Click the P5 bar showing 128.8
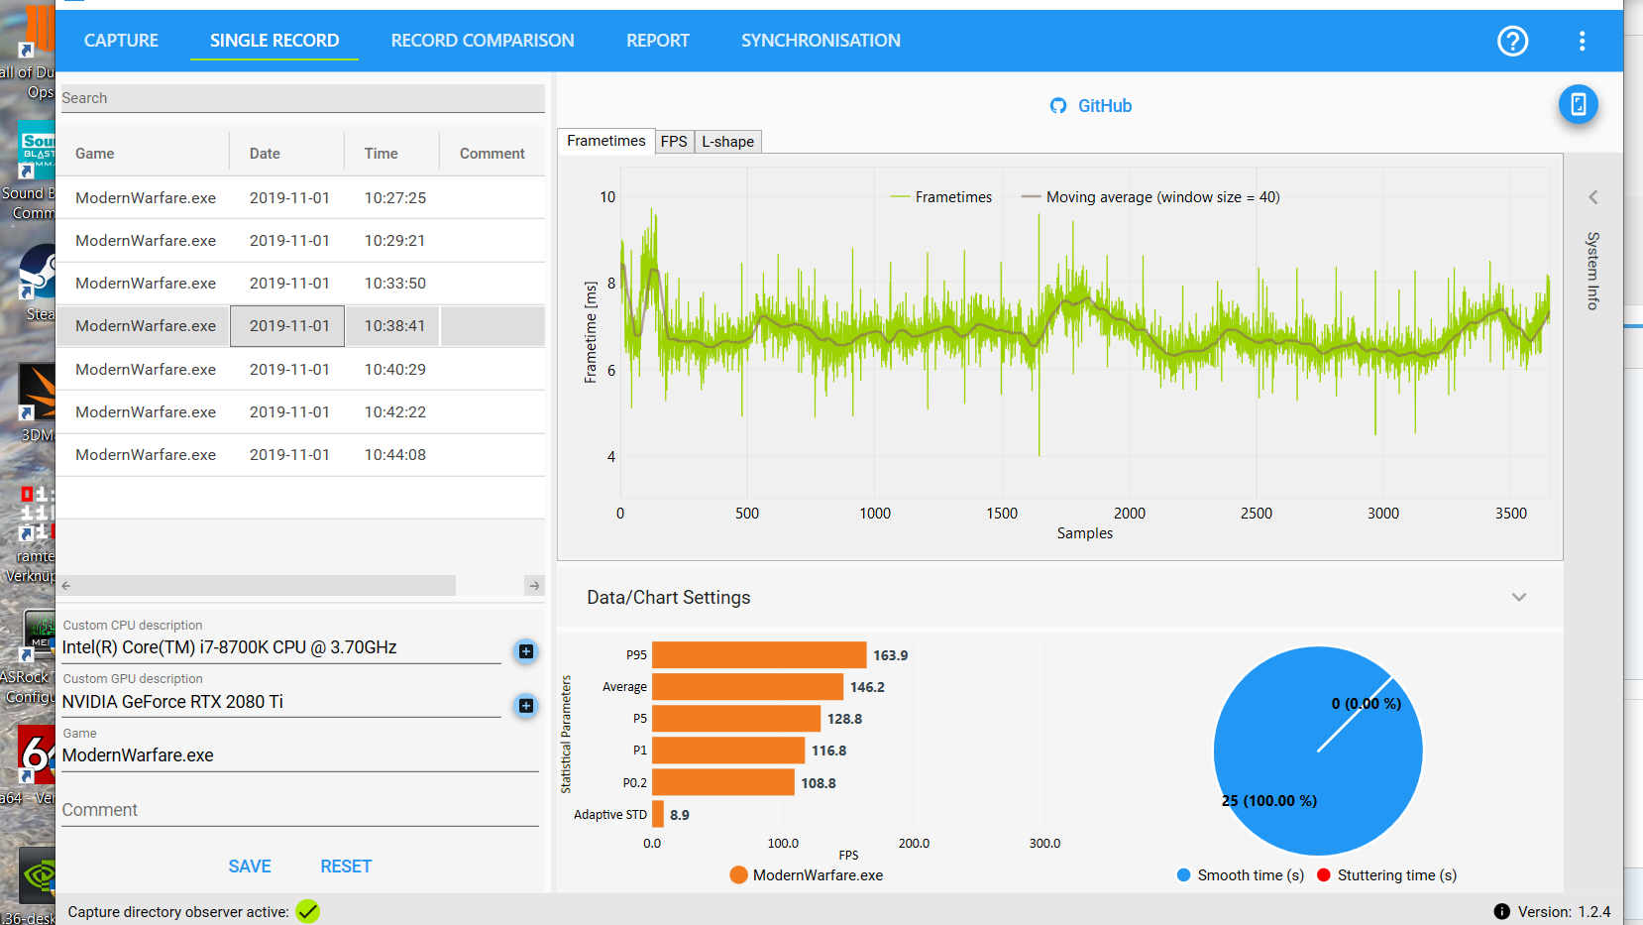 click(736, 719)
